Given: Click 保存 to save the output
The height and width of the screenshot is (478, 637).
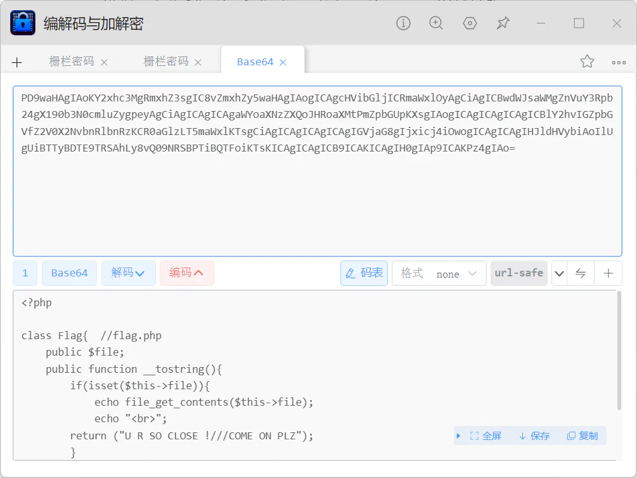Looking at the screenshot, I should pos(534,436).
